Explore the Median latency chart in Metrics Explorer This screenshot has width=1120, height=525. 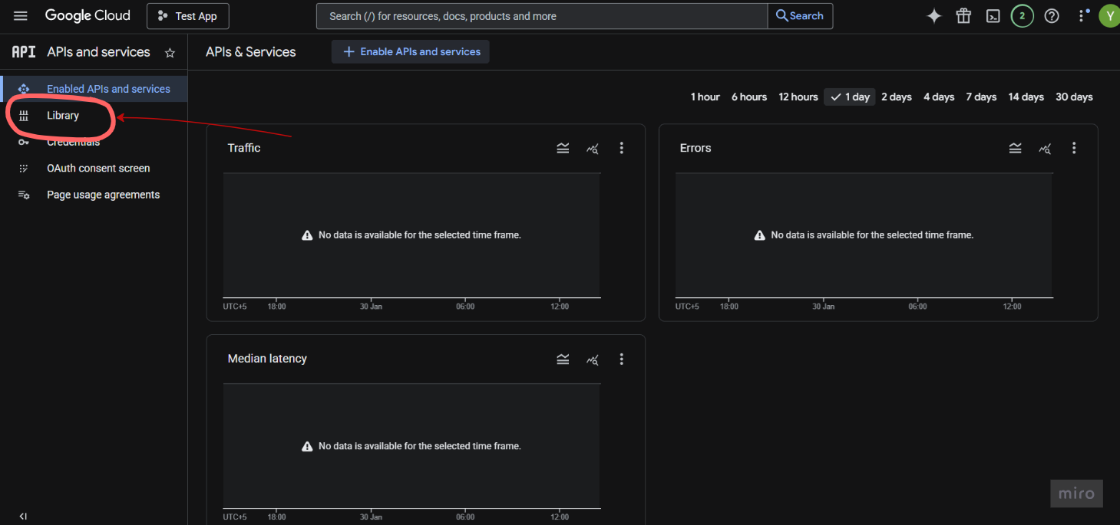point(593,359)
